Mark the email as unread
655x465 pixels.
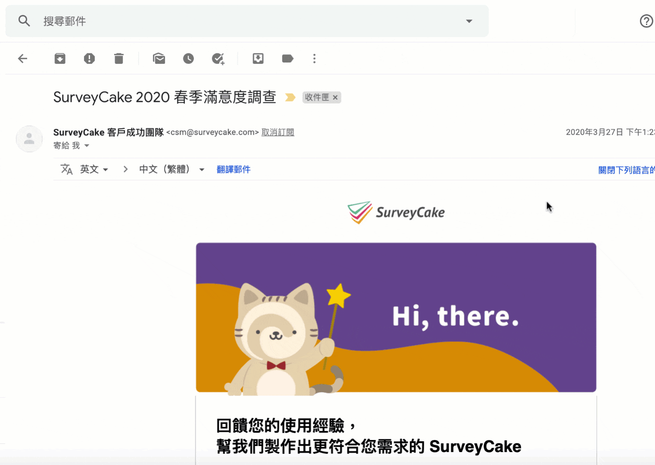(x=159, y=59)
